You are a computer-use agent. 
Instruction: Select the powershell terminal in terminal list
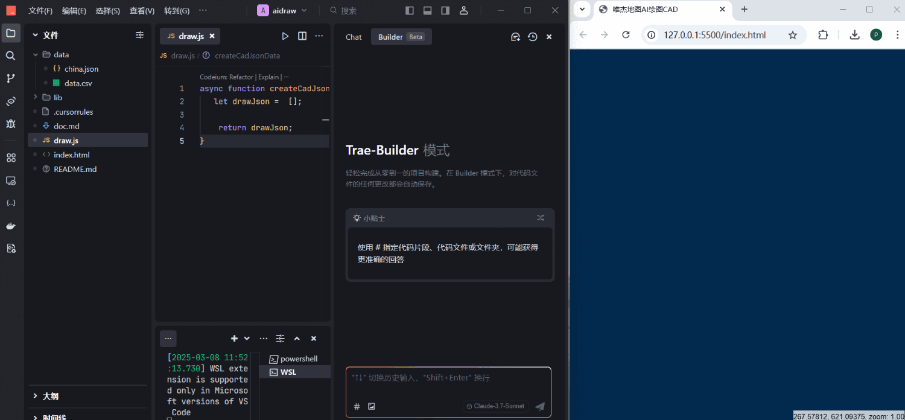299,358
